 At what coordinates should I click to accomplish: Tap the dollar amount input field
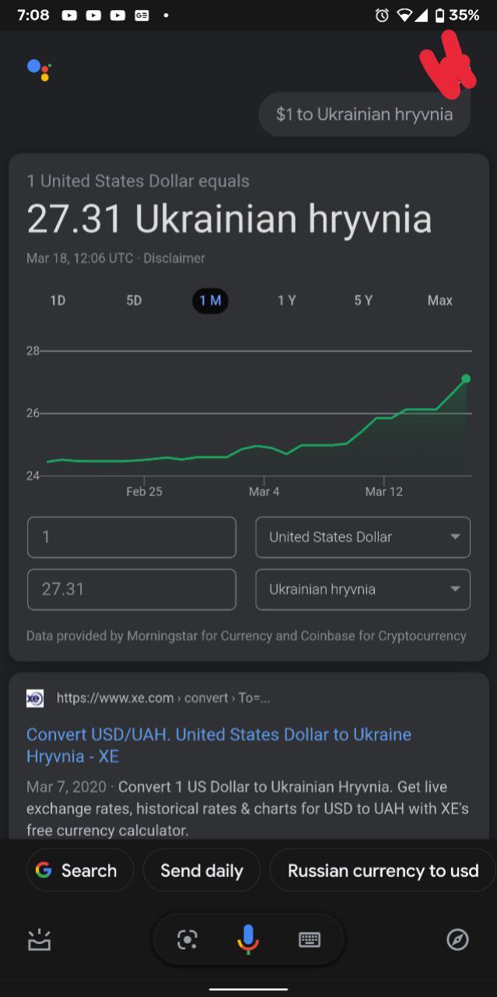point(131,537)
